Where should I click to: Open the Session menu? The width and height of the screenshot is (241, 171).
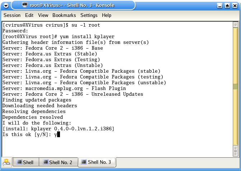pyautogui.click(x=12, y=15)
